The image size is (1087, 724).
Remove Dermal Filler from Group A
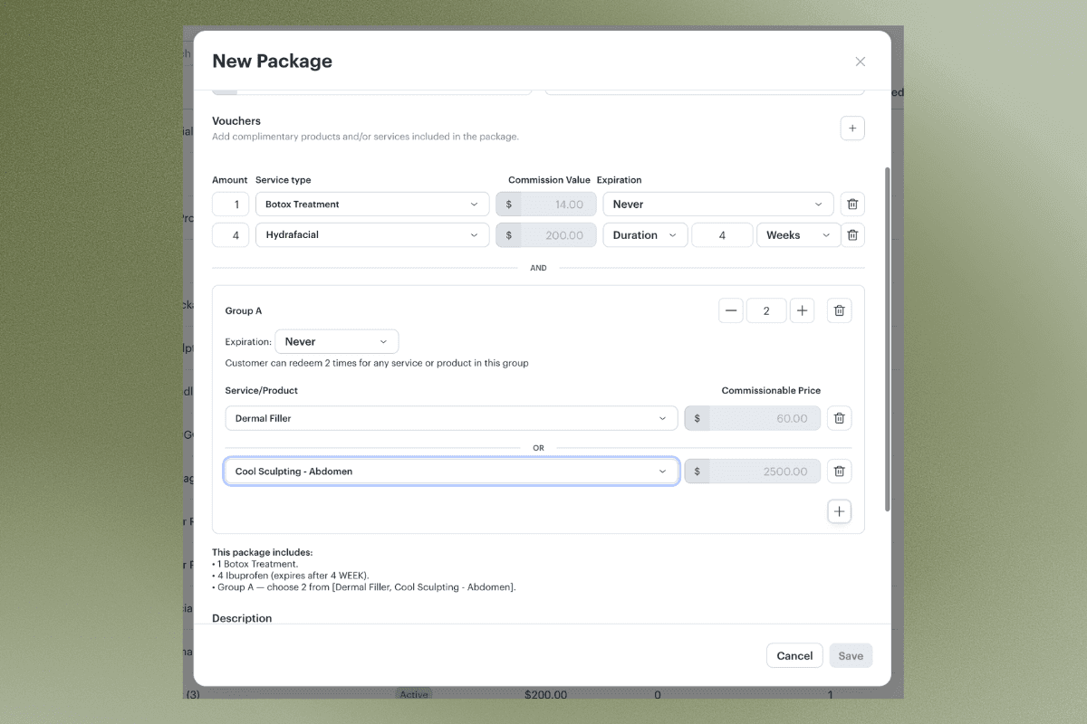point(839,418)
